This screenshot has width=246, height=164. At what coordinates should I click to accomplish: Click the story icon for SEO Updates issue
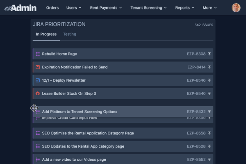[38, 146]
